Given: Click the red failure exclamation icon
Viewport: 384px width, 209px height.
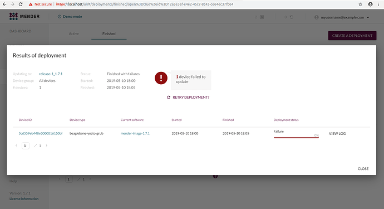Looking at the screenshot, I should coord(161,78).
